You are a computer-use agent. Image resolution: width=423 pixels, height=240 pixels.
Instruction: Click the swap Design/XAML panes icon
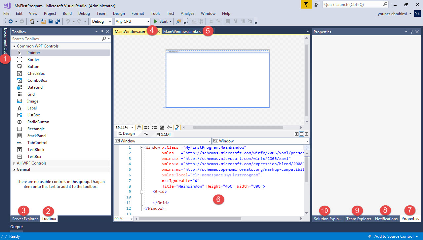coord(146,134)
